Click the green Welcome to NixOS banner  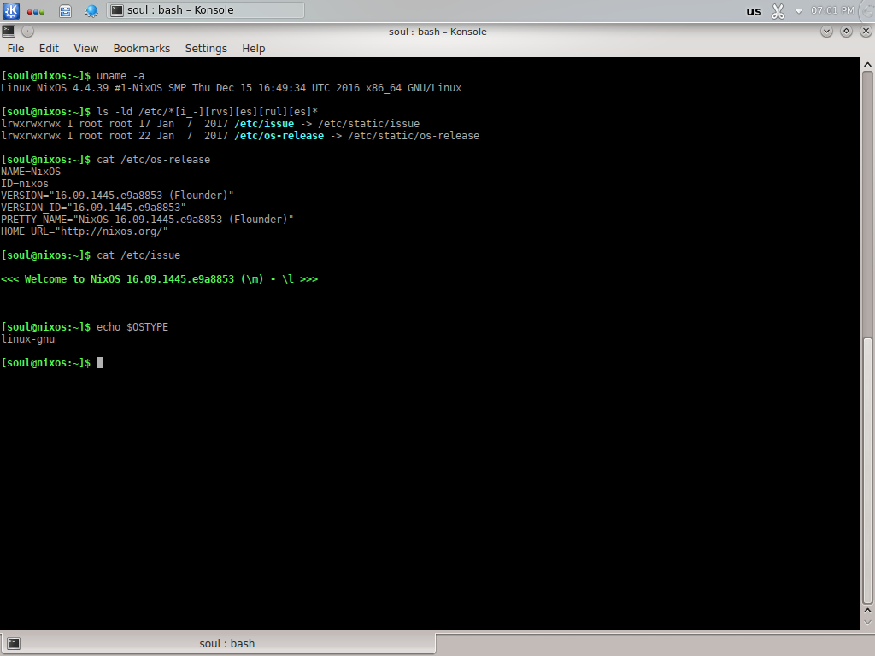pos(160,279)
